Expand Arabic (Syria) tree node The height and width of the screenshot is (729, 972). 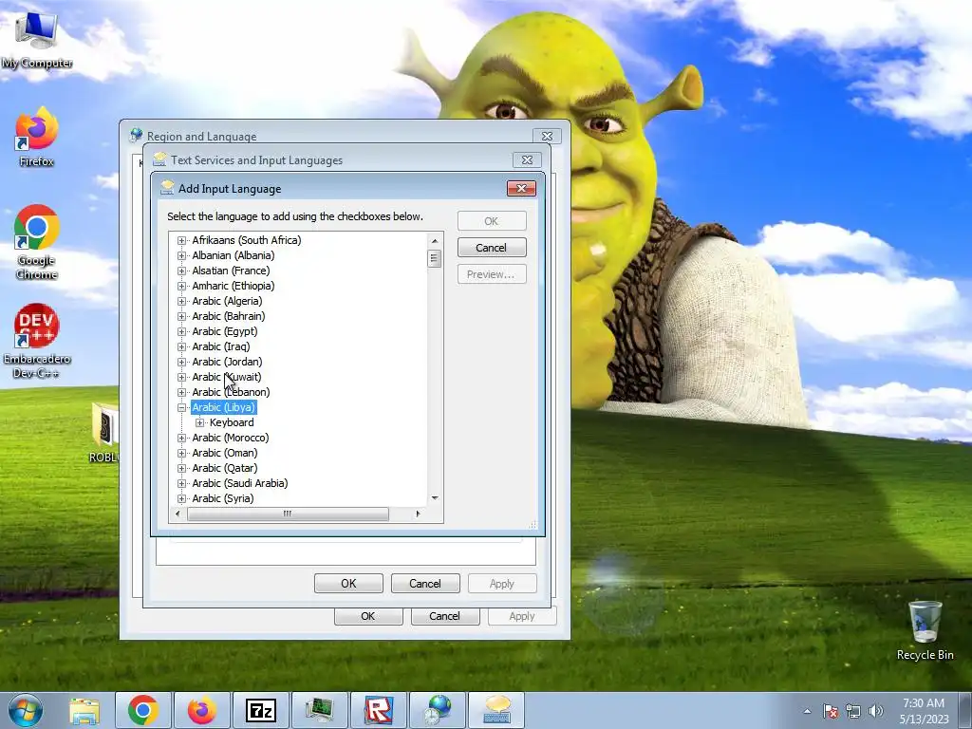point(181,499)
